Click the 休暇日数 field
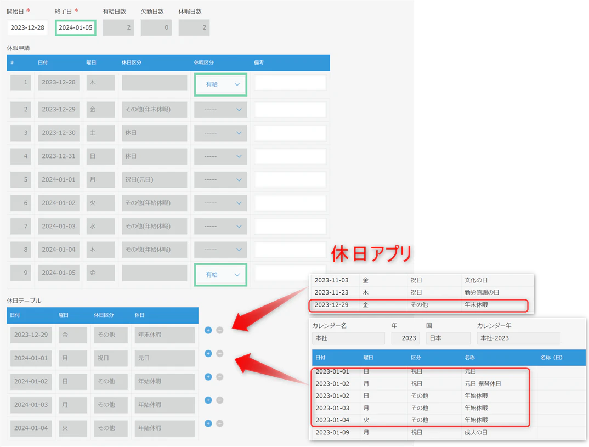589x447 pixels. (194, 28)
